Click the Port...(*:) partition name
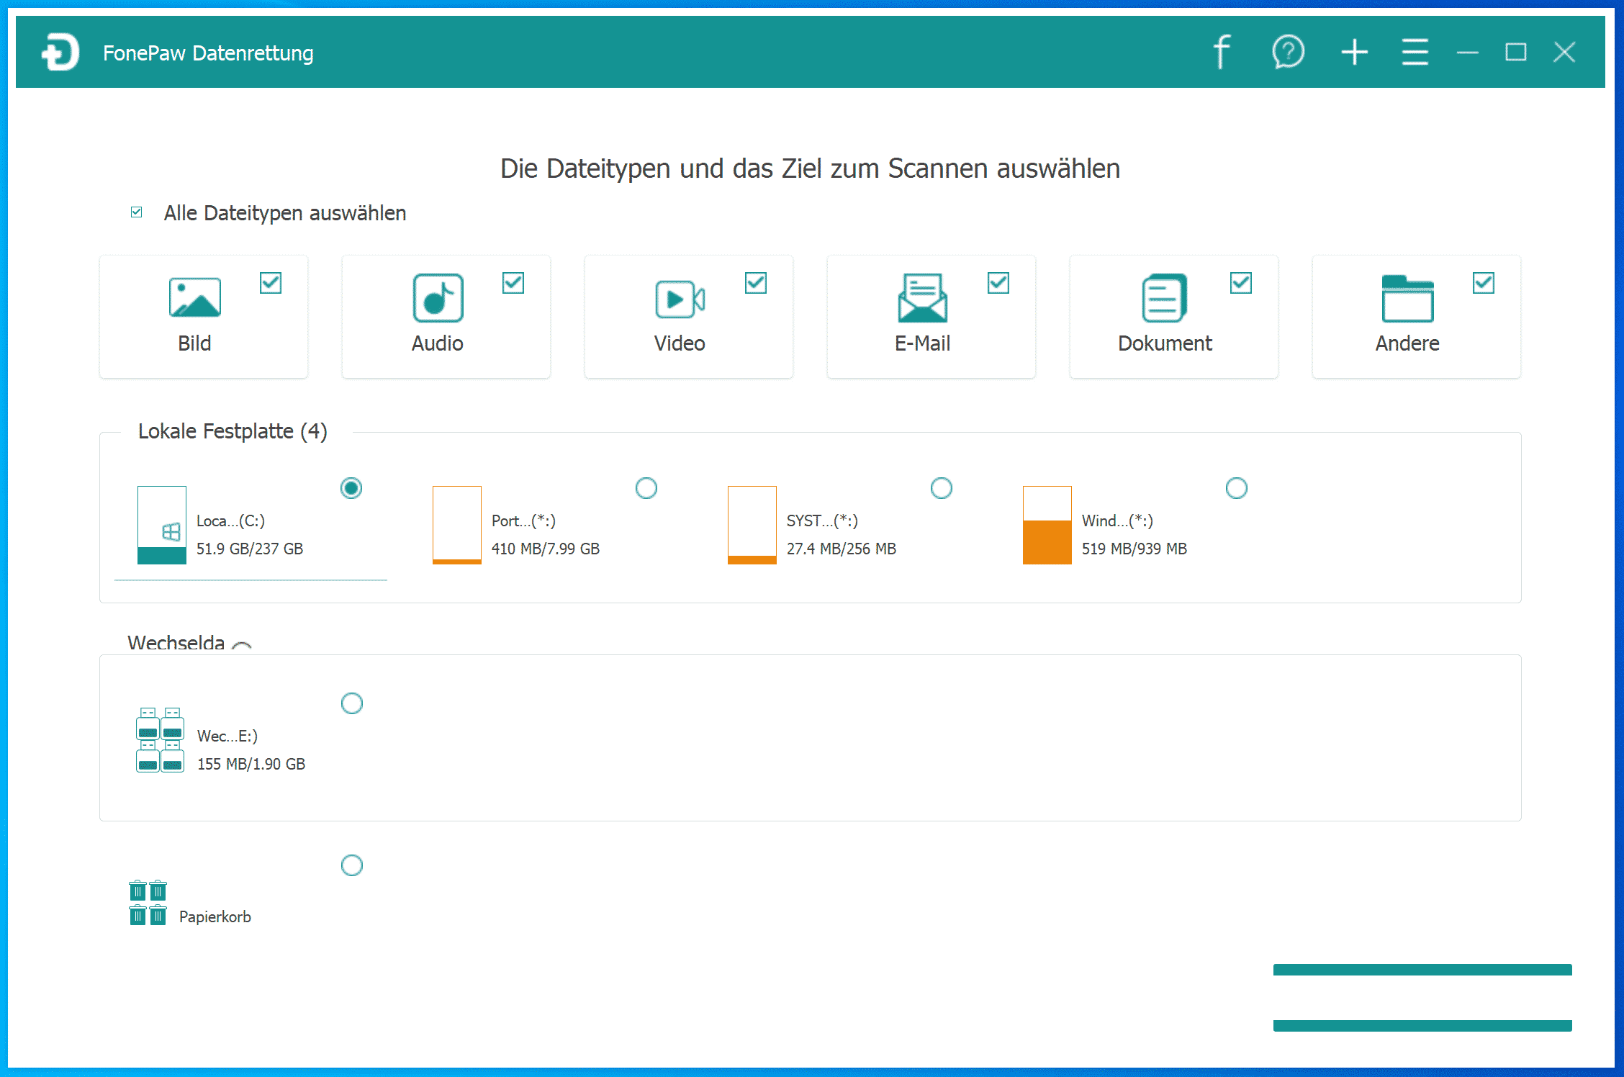Screen dimensions: 1624x1077 523,521
